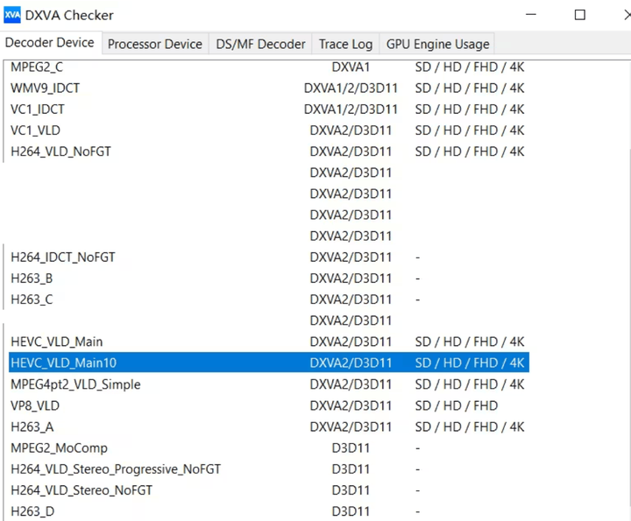The height and width of the screenshot is (521, 631).
Task: Click the D3D11 value for H263_D
Action: (x=351, y=511)
